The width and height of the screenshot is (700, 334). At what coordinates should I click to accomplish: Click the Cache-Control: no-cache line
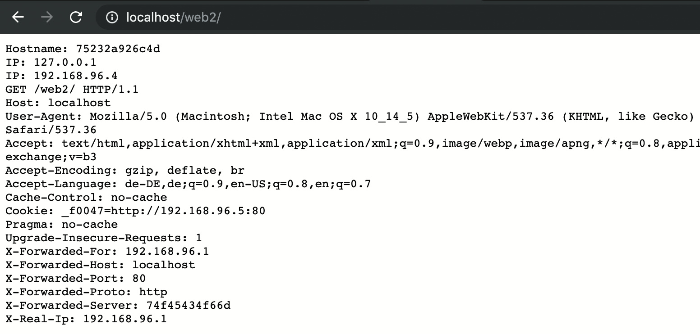point(86,198)
